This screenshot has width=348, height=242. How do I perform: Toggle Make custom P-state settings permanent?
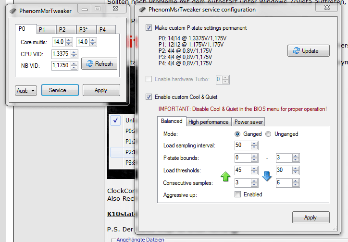[149, 28]
